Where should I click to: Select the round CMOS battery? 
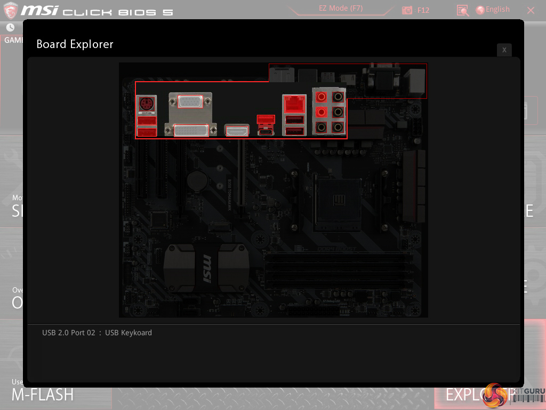pyautogui.click(x=197, y=180)
